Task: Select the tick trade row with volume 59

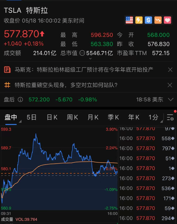Action: [147, 208]
